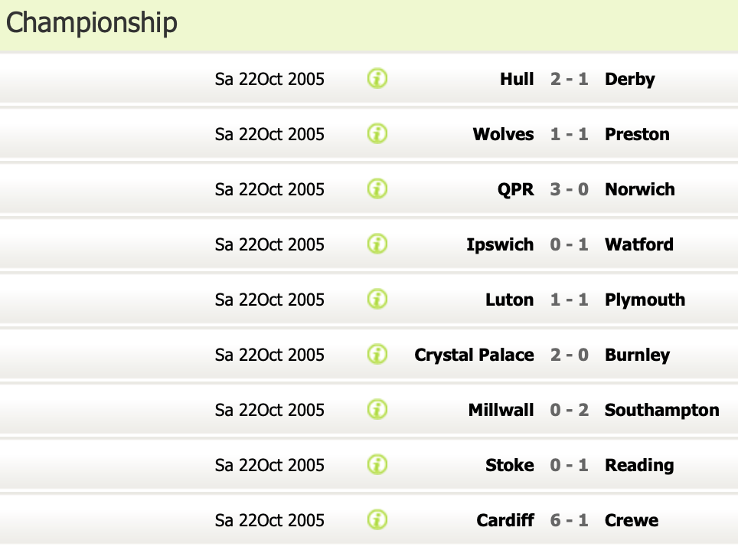
Task: Click the Watford team name
Action: pyautogui.click(x=638, y=244)
